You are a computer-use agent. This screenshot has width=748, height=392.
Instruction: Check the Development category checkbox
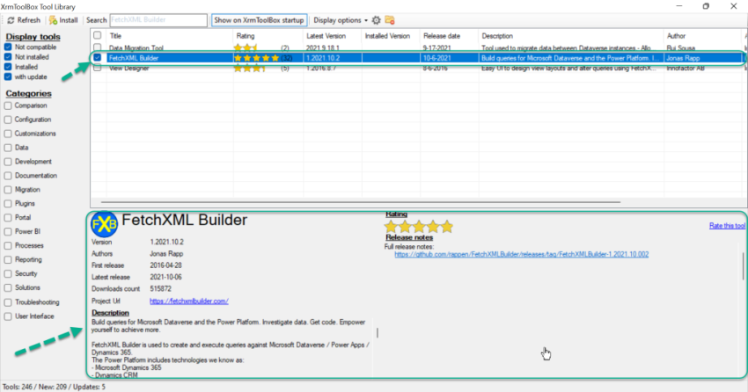click(8, 162)
